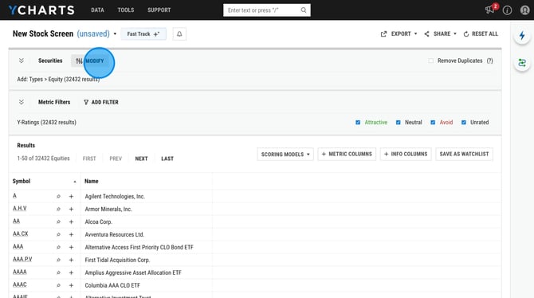
Task: Click Add Filter
Action: [x=101, y=102]
